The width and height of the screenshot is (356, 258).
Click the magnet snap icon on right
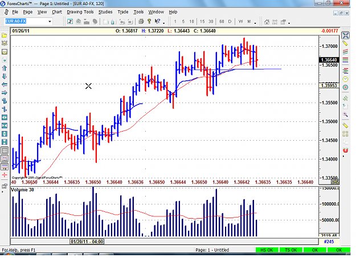tap(345, 150)
